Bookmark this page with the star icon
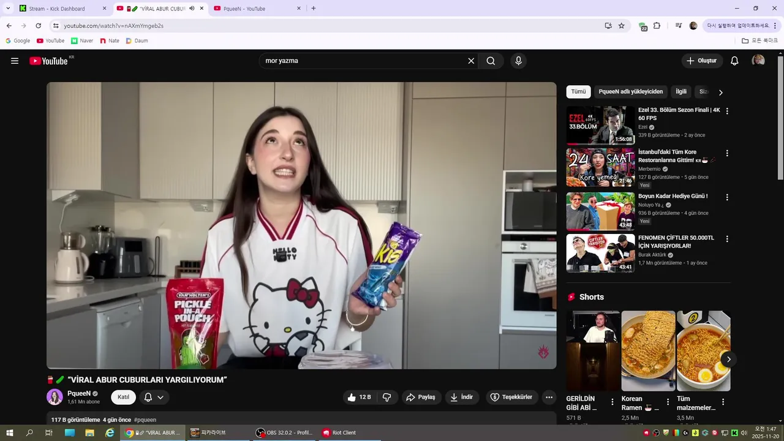This screenshot has width=784, height=441. point(621,26)
